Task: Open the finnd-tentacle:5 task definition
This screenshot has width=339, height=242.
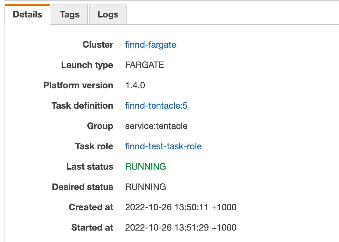Action: click(x=156, y=105)
